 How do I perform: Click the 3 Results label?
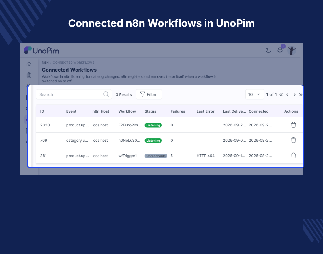(124, 95)
